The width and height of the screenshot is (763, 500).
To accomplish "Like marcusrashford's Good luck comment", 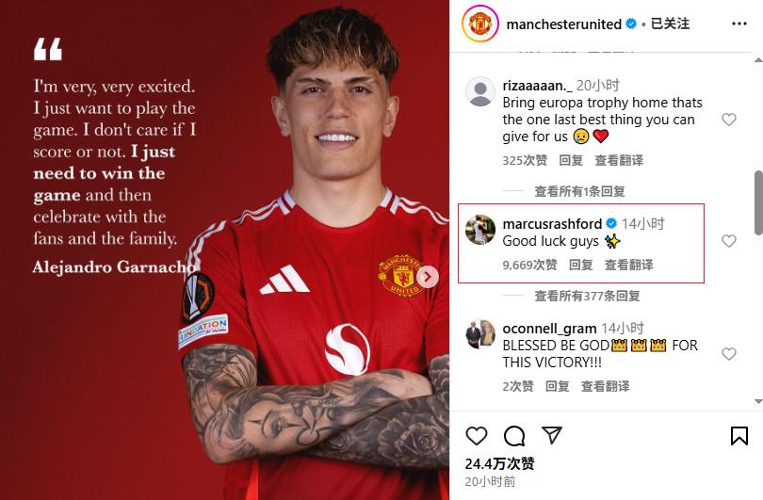I will [728, 241].
